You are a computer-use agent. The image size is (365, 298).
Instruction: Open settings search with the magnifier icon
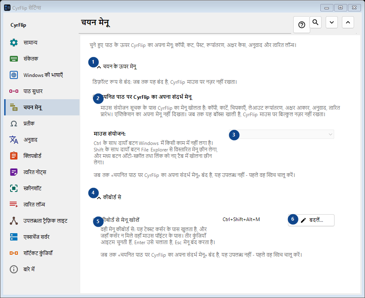point(316,22)
